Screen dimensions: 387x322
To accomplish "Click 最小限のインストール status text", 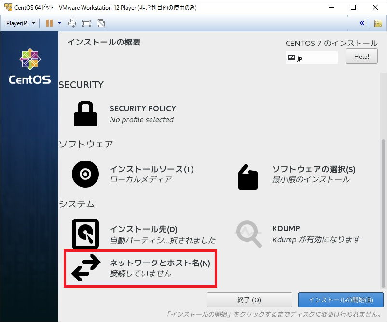I will click(x=311, y=179).
